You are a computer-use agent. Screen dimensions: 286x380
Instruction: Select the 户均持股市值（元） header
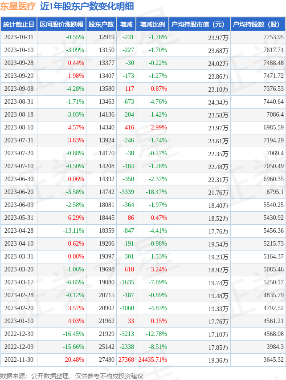200,24
